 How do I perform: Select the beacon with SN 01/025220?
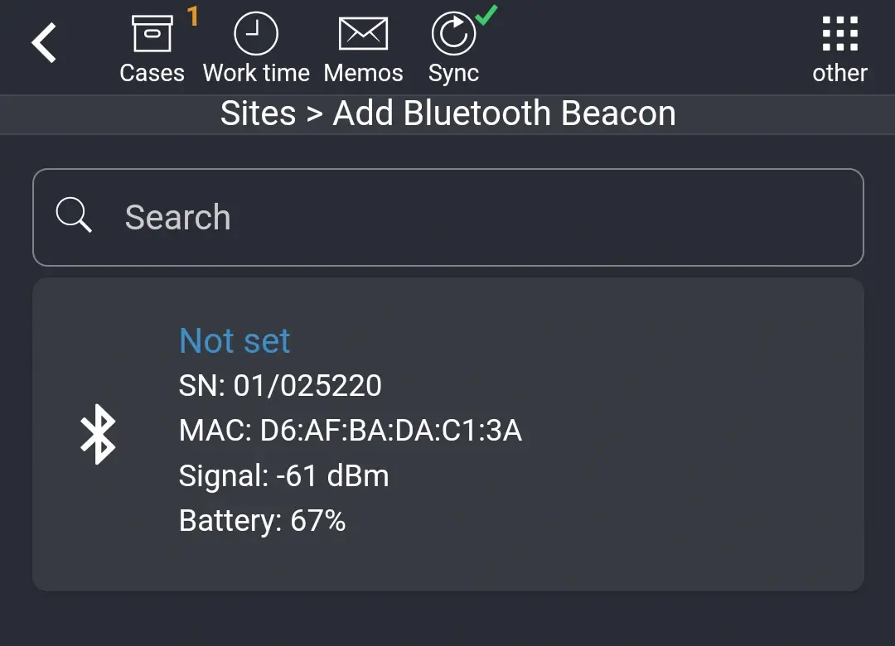(280, 385)
